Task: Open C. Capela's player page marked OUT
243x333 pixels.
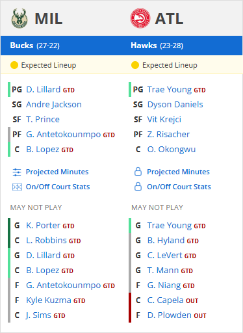Action: tap(166, 300)
